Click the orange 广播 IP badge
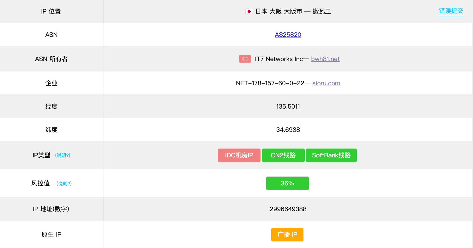The width and height of the screenshot is (473, 248). point(287,234)
